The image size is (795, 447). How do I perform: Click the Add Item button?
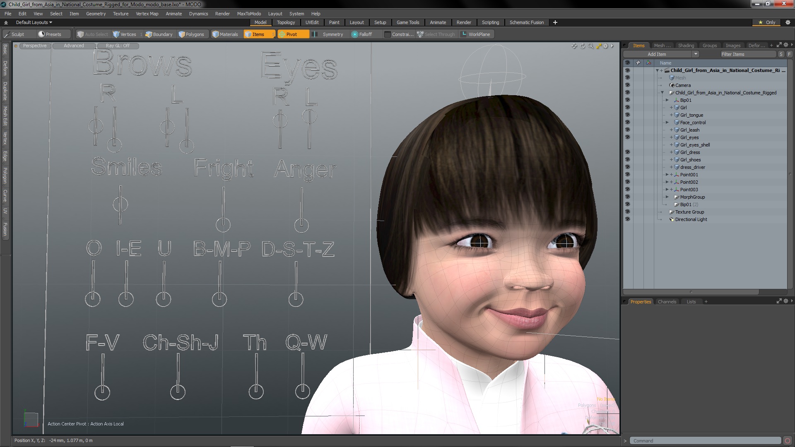click(657, 54)
